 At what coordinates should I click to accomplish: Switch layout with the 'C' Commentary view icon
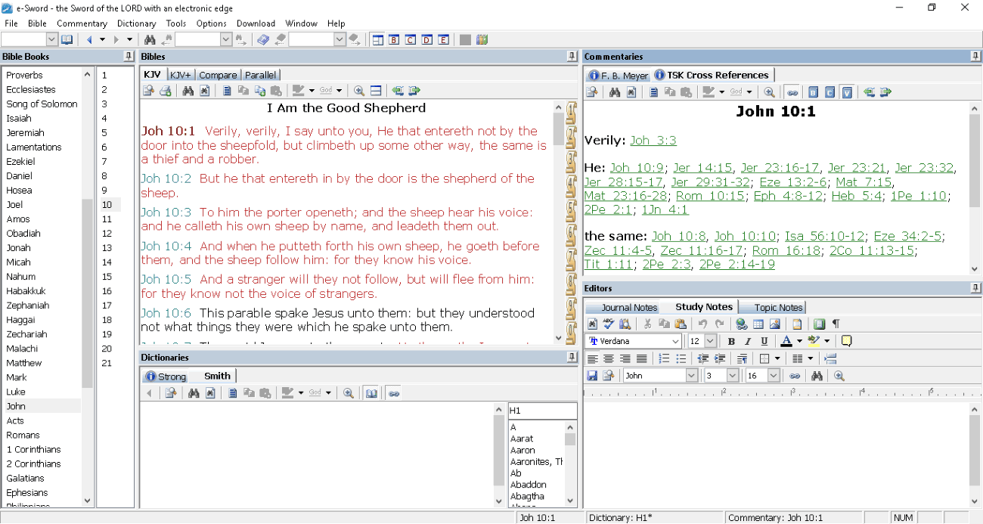411,39
